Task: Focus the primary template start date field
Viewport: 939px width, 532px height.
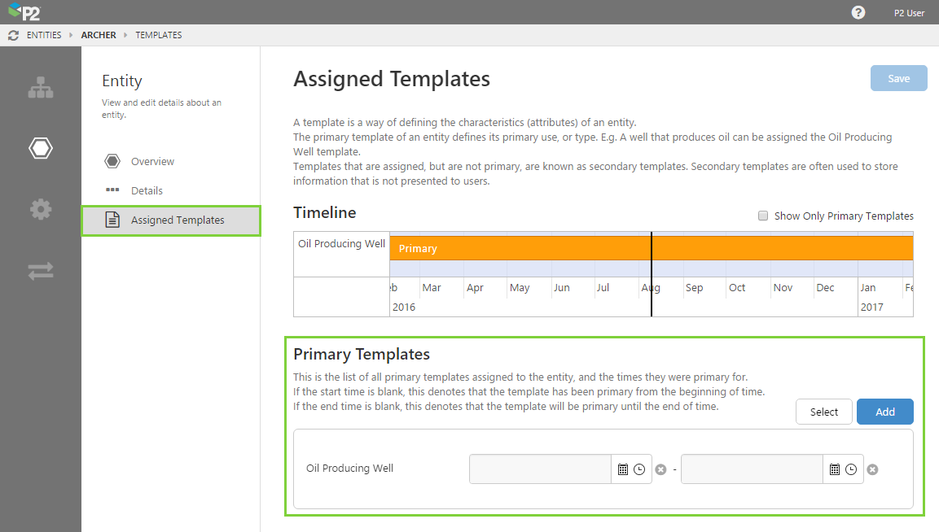Action: tap(540, 469)
